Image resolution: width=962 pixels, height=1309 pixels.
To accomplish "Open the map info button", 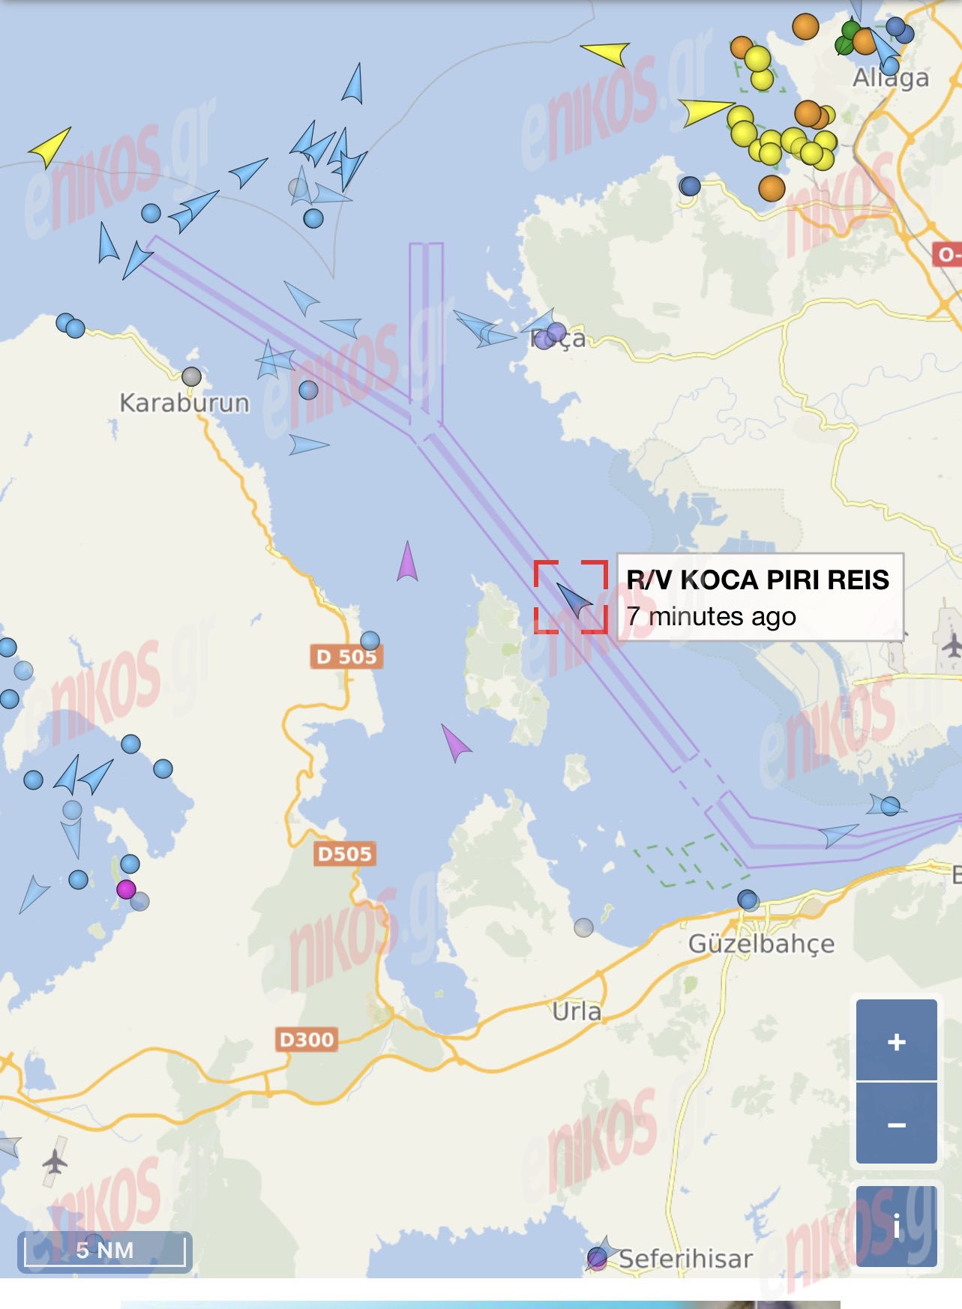I will (x=897, y=1227).
